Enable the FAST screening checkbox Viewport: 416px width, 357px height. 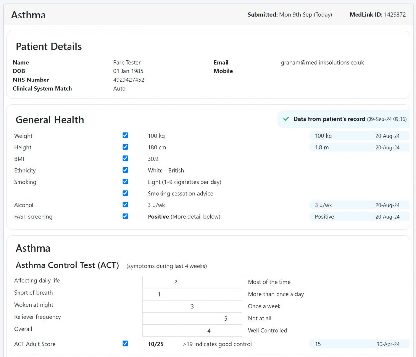point(125,216)
